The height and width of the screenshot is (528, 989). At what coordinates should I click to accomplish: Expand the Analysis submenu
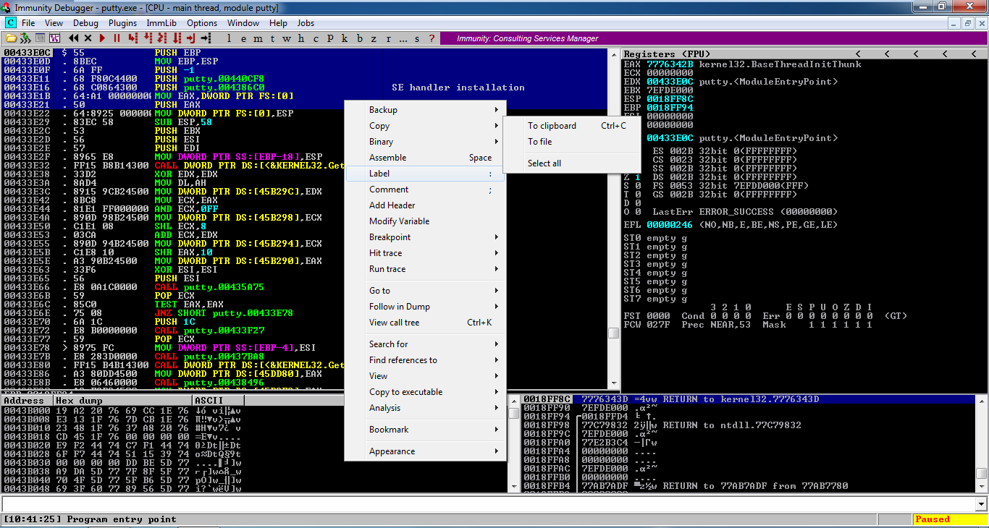[425, 408]
